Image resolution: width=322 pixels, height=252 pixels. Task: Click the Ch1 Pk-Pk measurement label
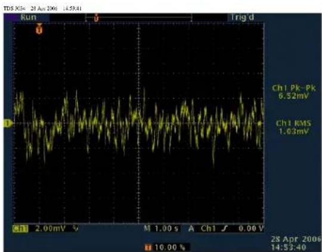pos(293,88)
